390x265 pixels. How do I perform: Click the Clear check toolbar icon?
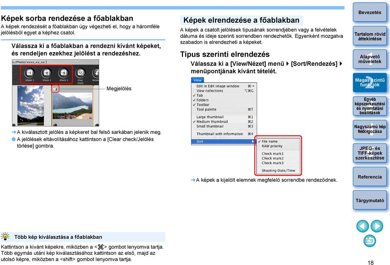pos(80,73)
